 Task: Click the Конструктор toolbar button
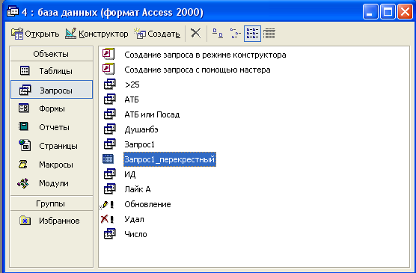point(97,34)
